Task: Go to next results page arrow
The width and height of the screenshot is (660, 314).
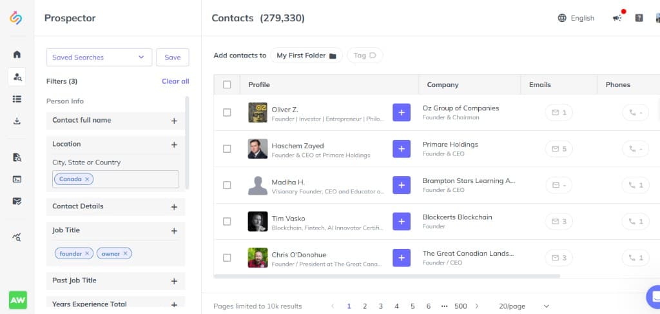Action: (x=477, y=306)
